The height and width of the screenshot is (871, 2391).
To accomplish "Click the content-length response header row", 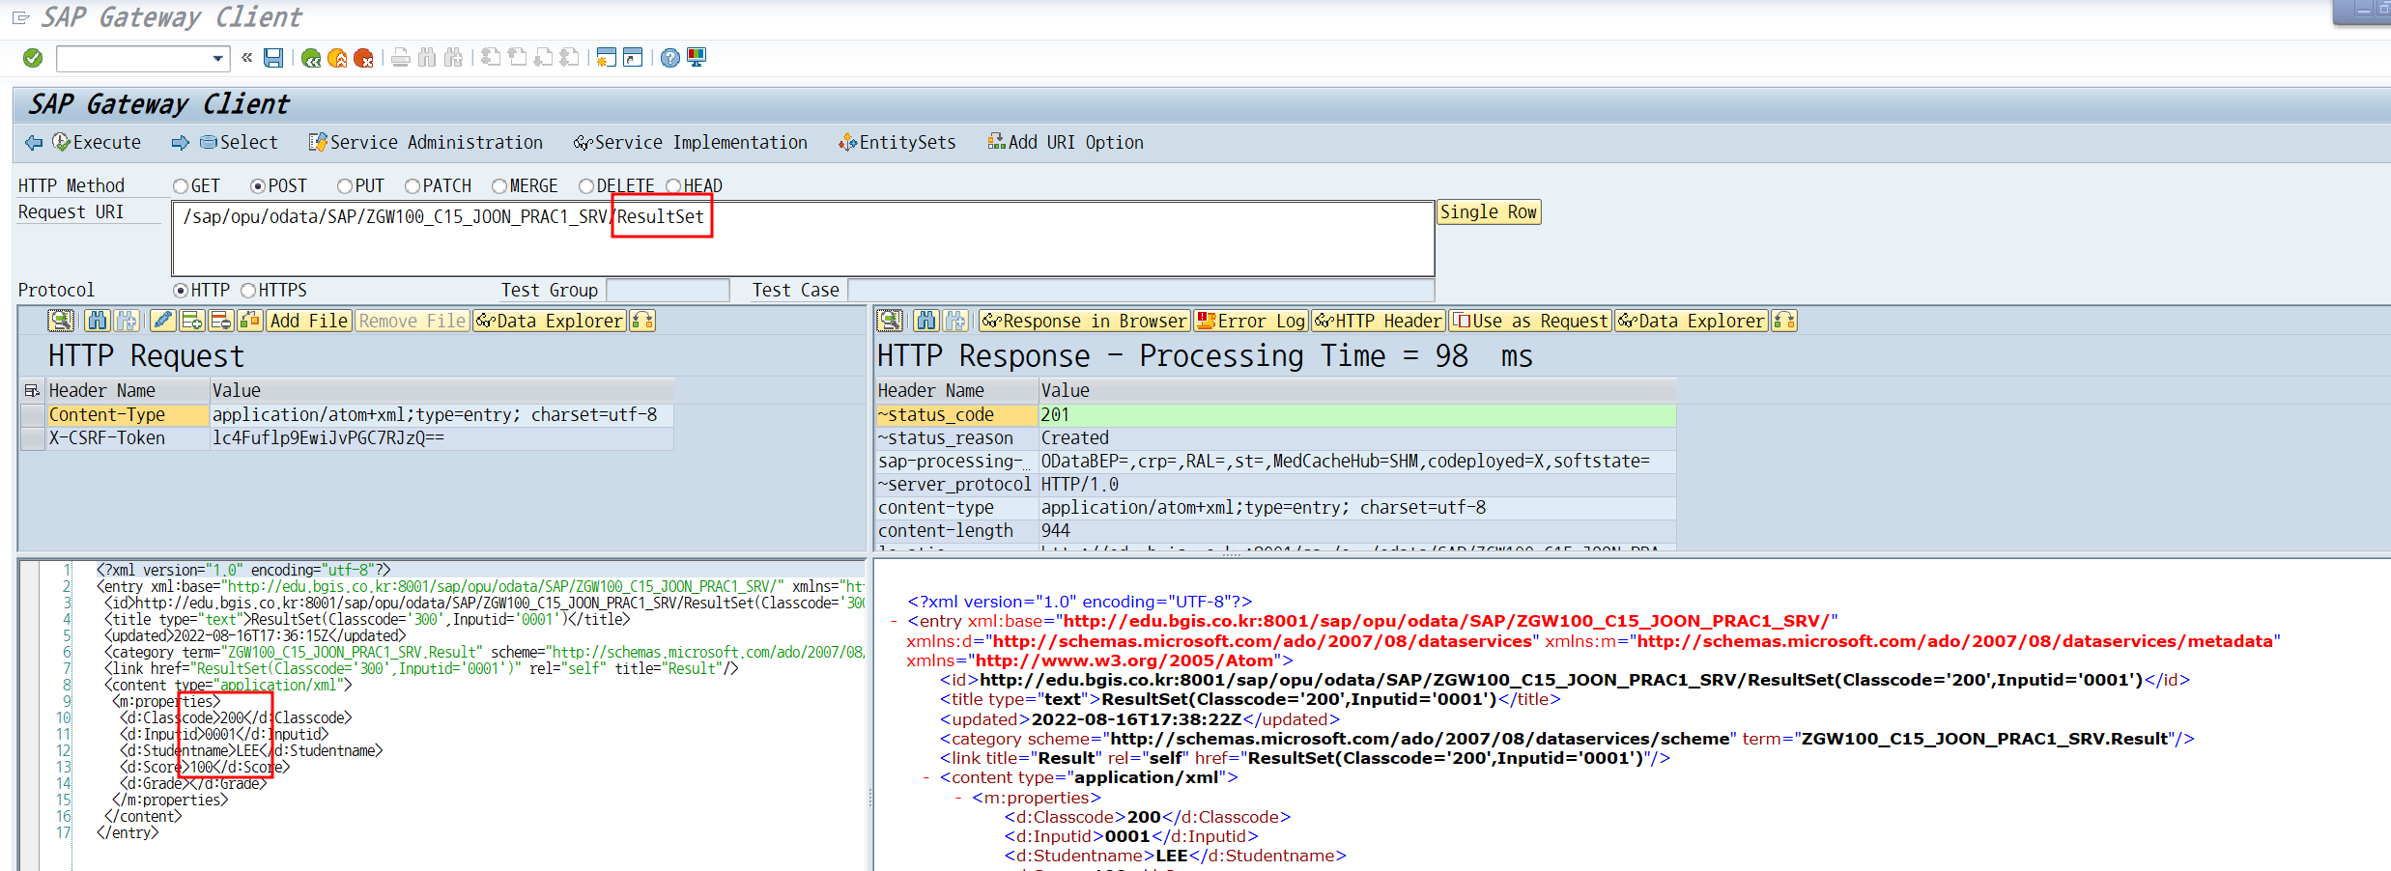I will click(x=1275, y=531).
